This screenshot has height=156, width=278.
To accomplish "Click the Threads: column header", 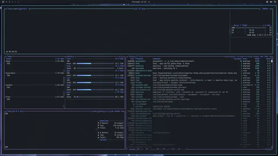I will pos(238,59).
